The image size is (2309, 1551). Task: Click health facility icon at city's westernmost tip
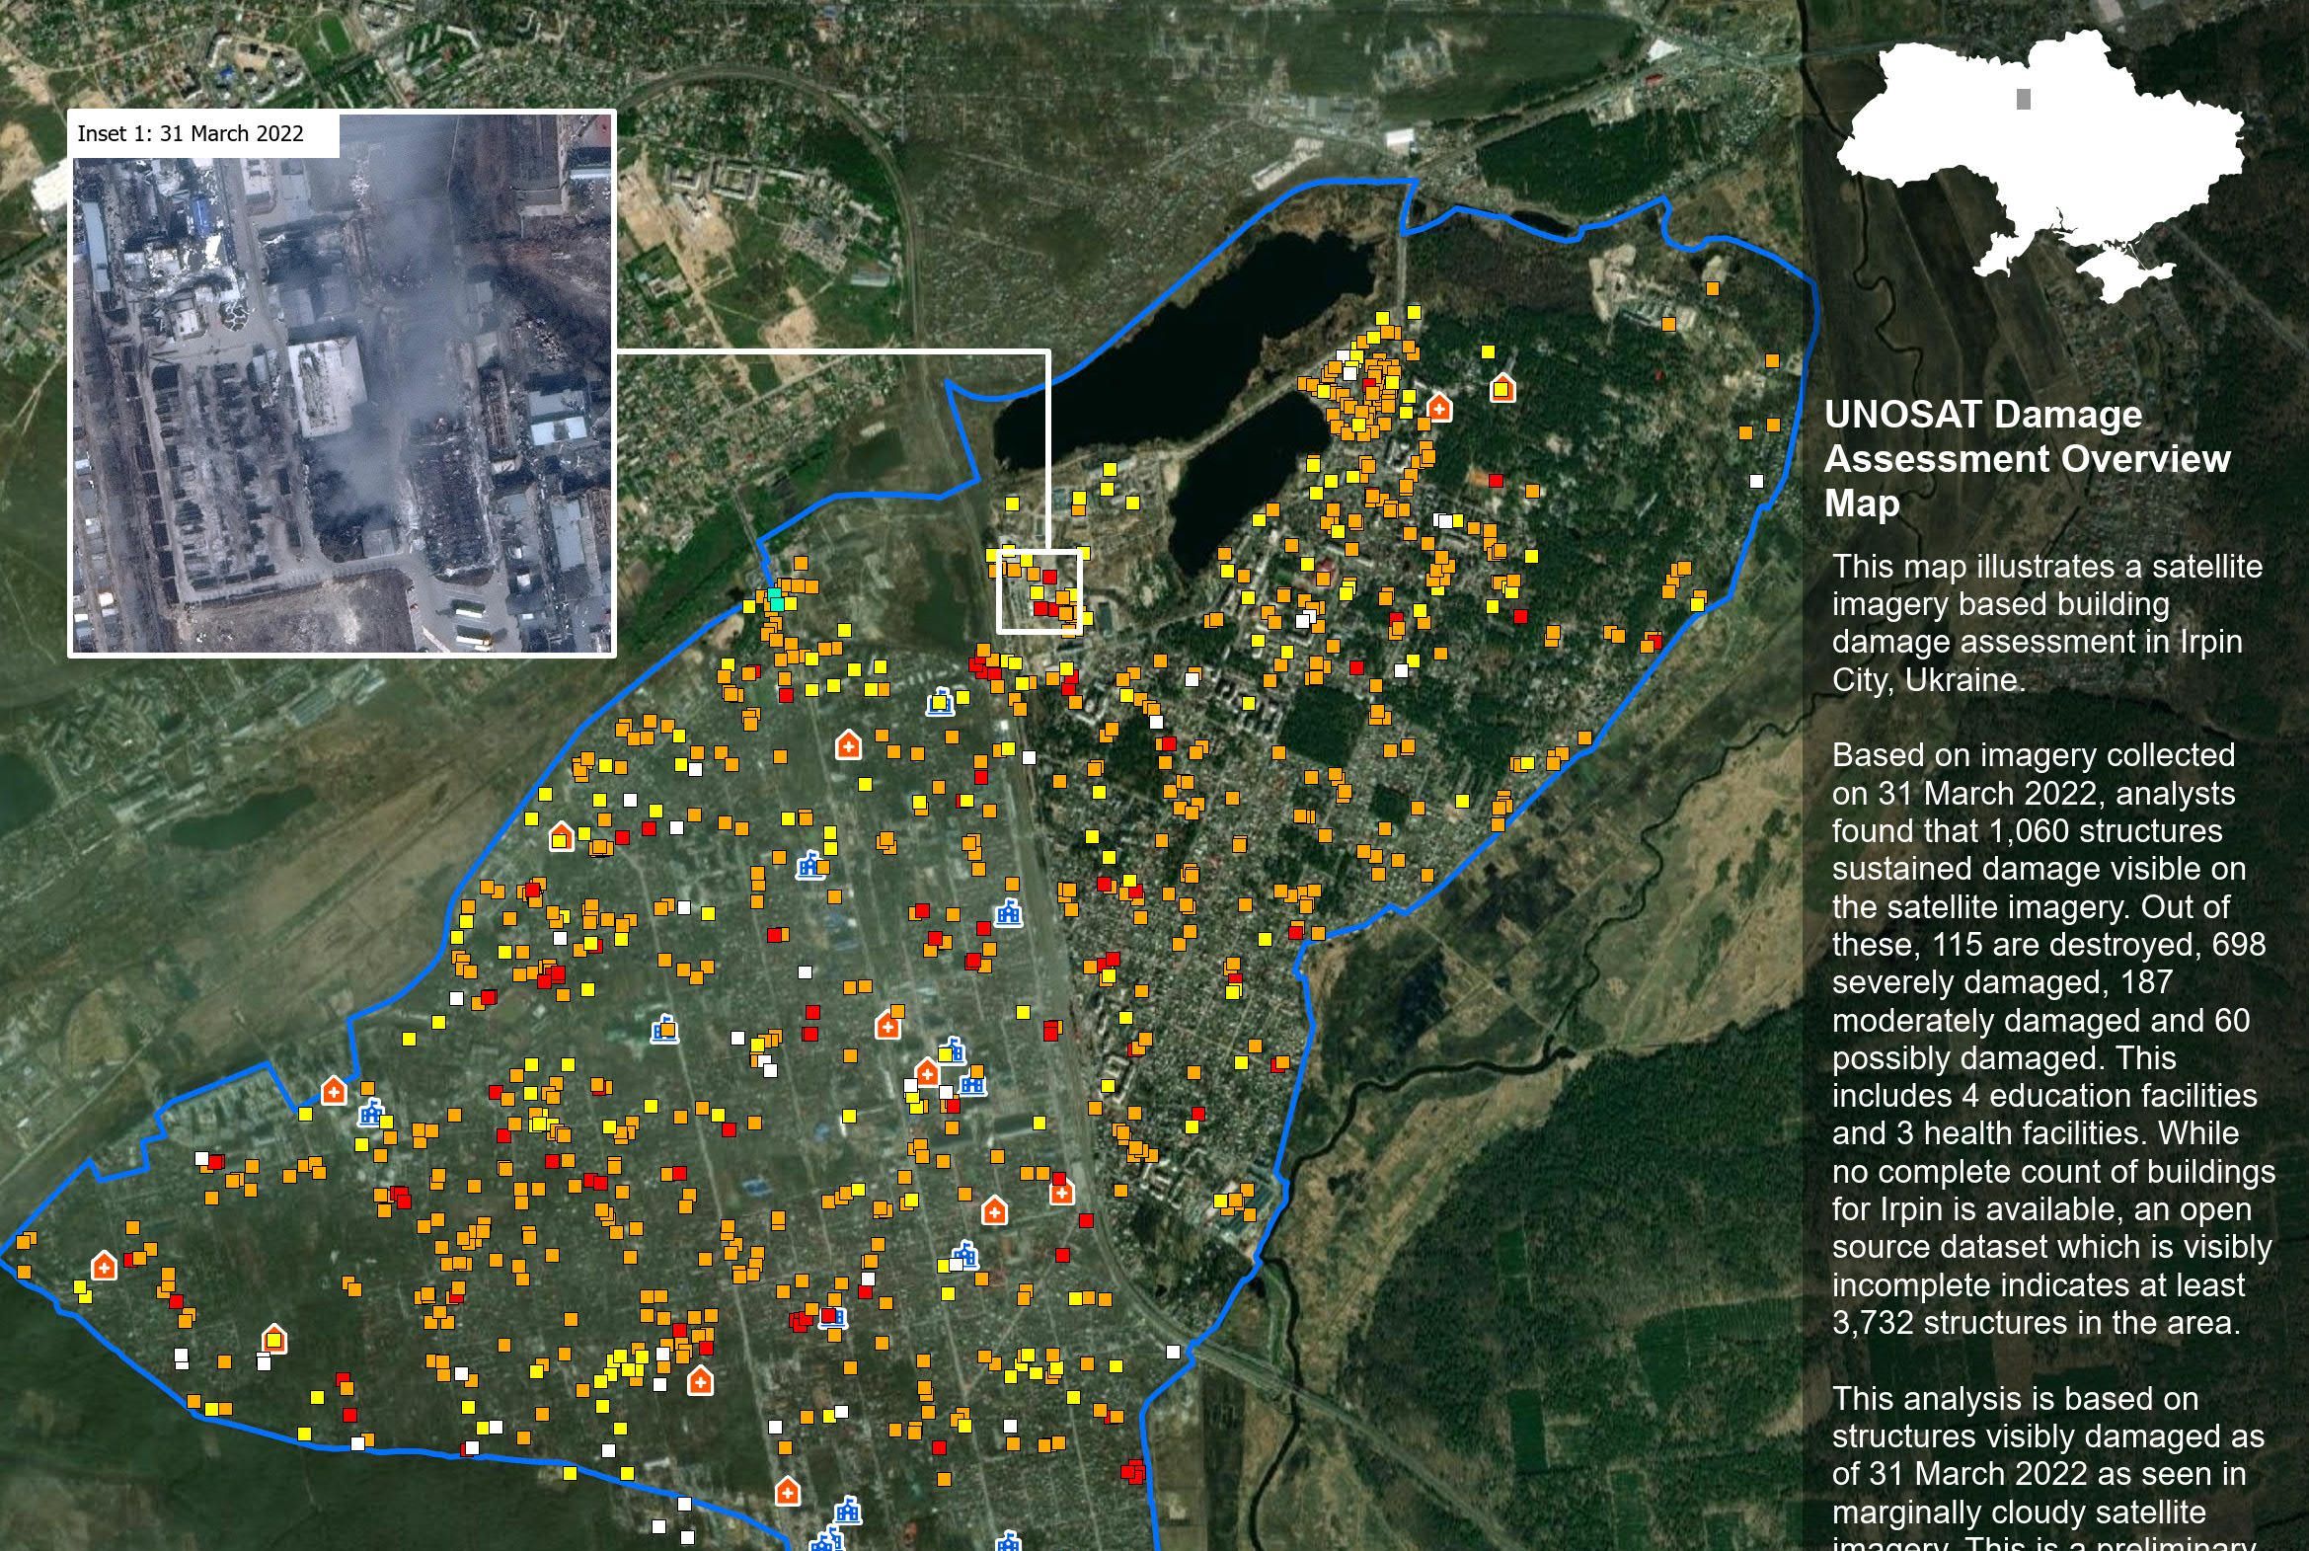[x=104, y=1265]
